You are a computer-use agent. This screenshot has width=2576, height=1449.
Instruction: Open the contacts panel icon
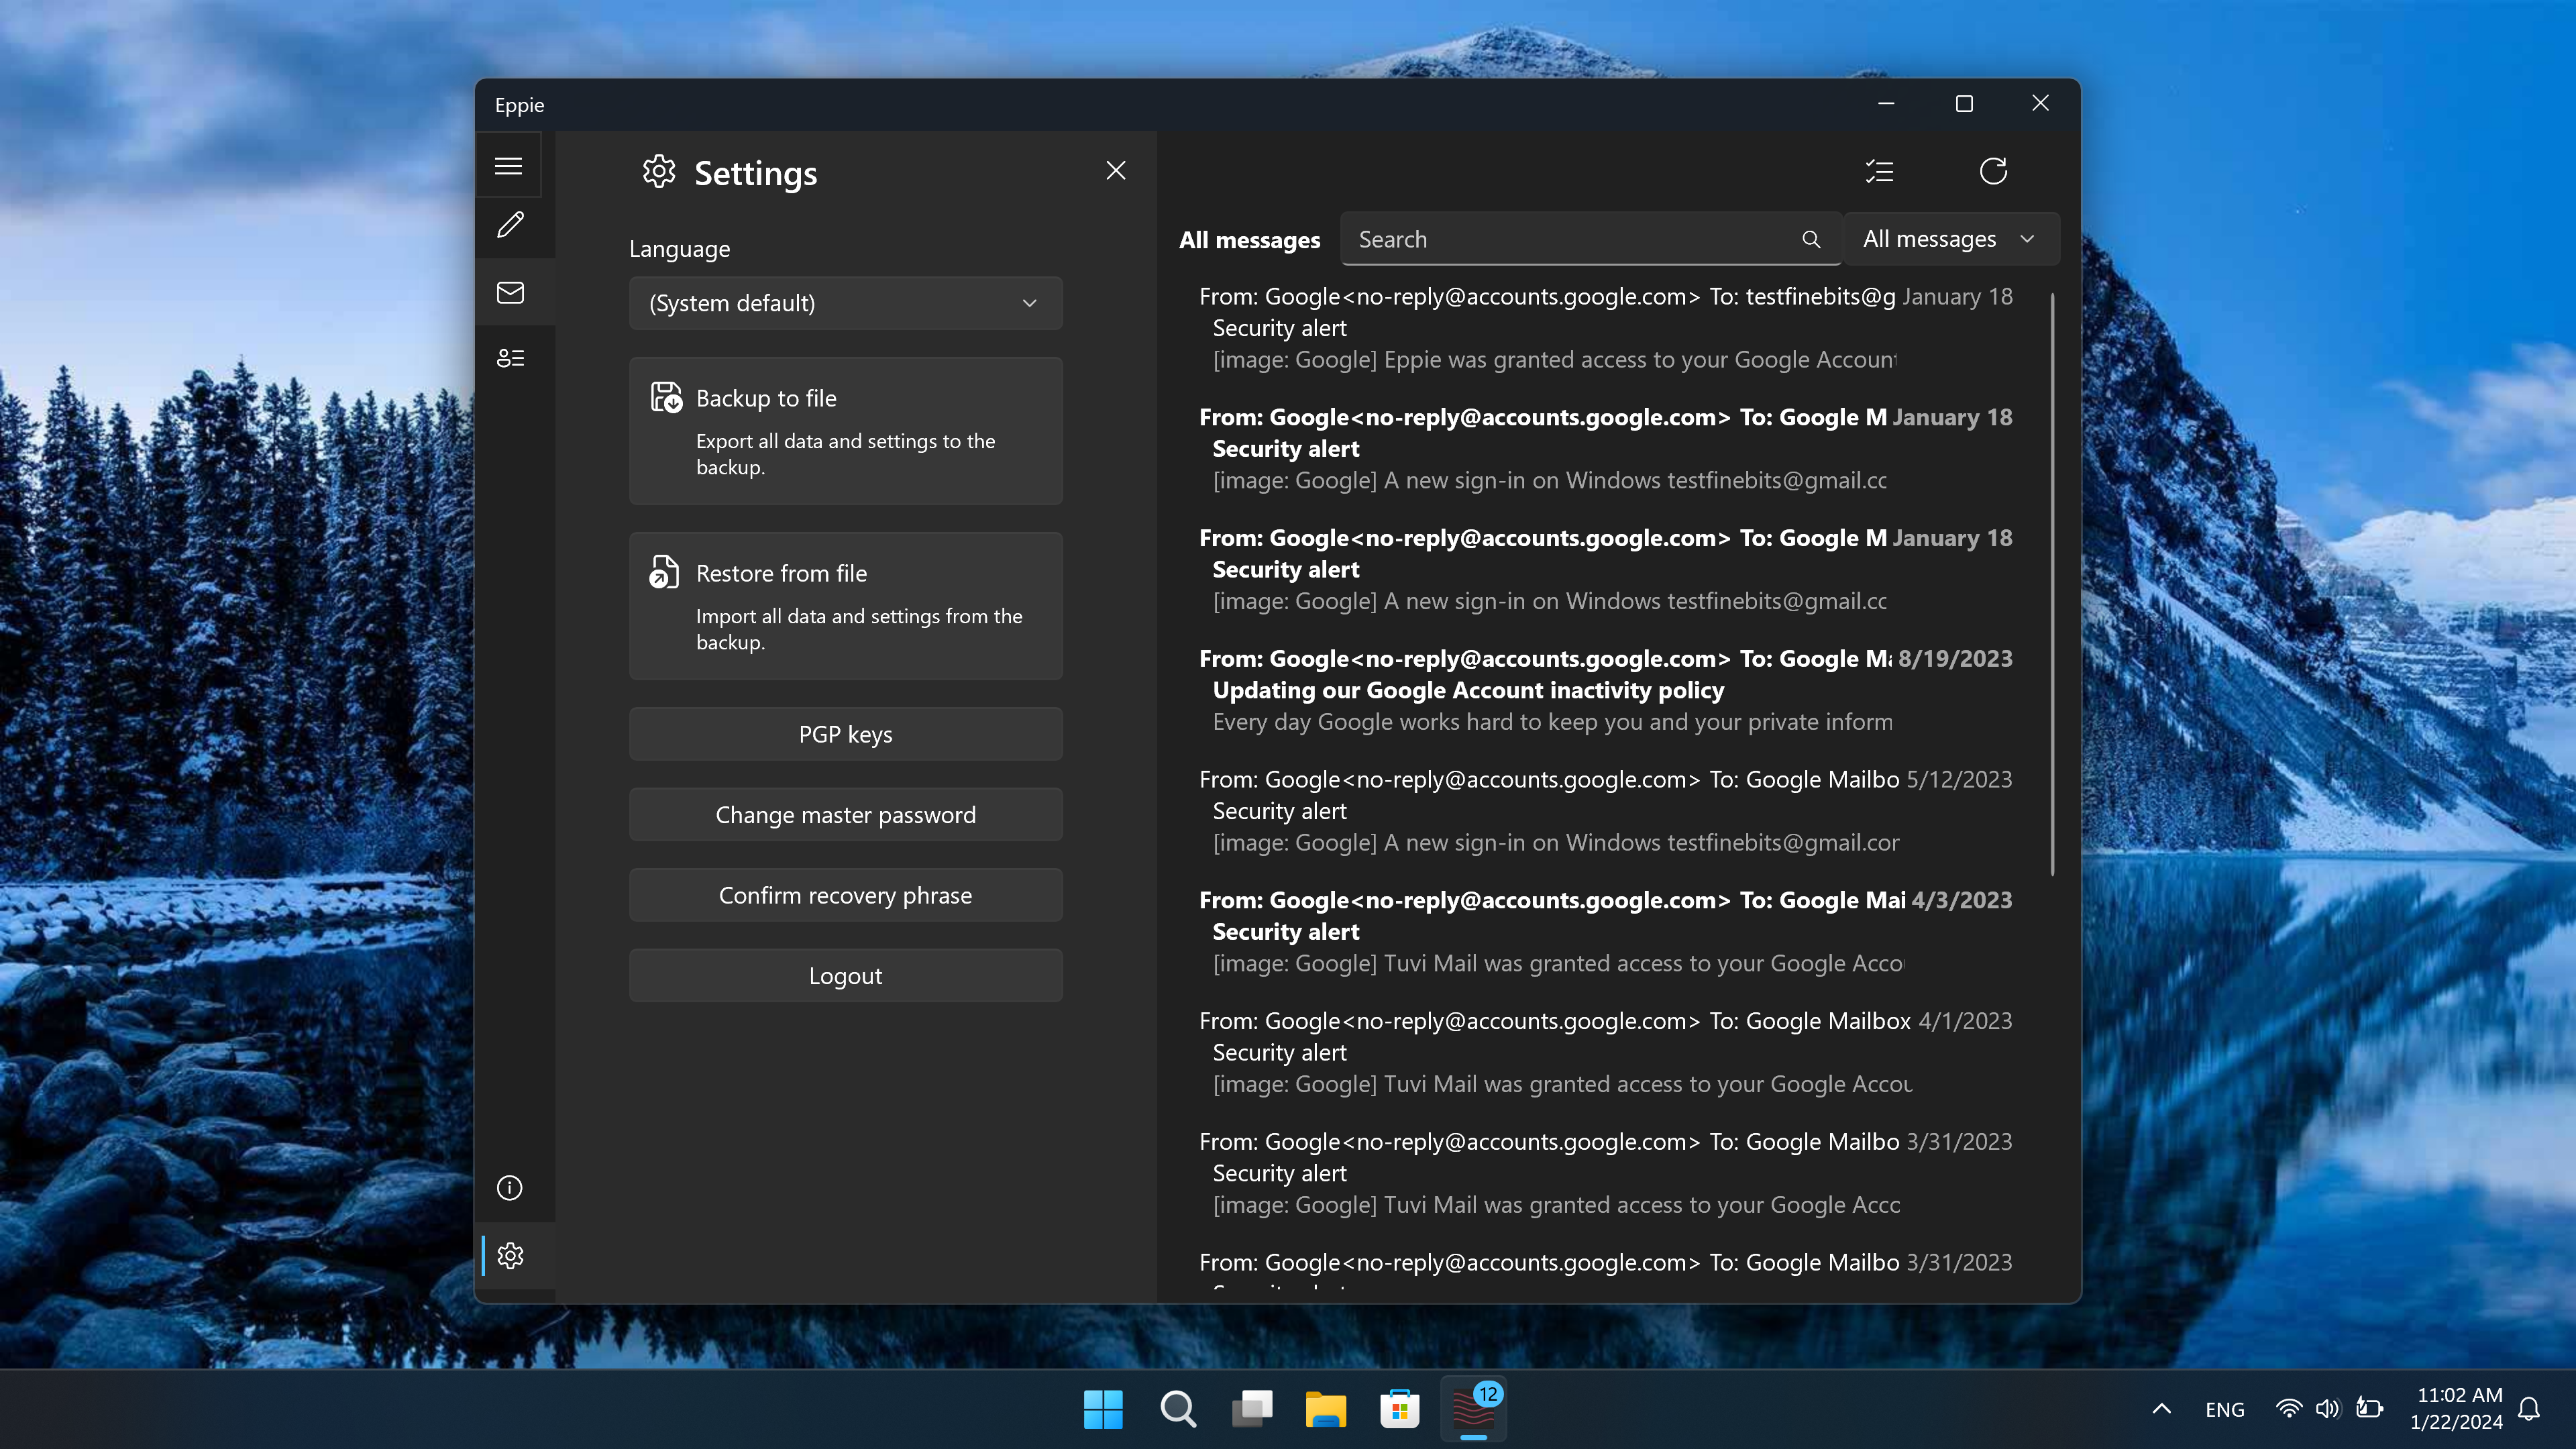coord(511,357)
